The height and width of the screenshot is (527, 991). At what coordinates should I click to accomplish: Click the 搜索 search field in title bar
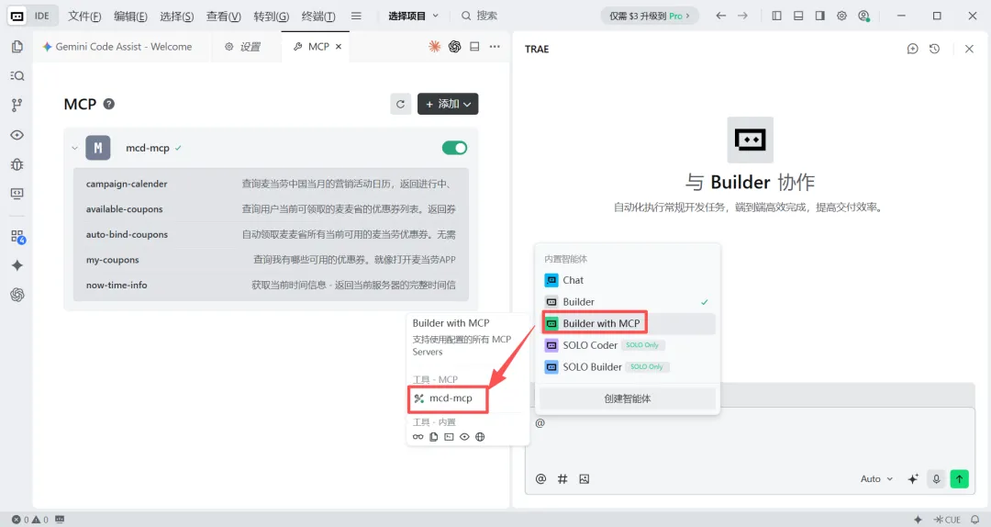(479, 16)
